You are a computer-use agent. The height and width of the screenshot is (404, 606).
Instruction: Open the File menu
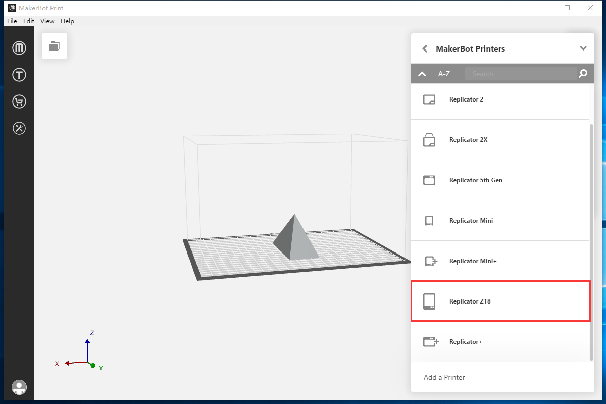tap(12, 21)
